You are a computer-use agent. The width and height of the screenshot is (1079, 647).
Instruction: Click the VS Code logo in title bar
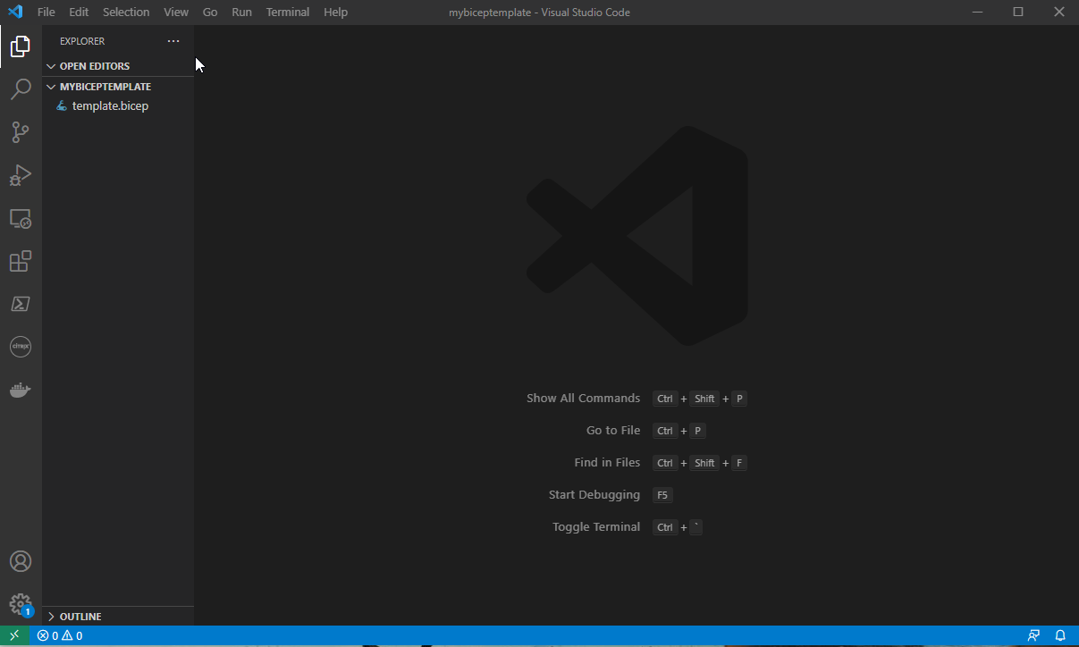[x=14, y=12]
